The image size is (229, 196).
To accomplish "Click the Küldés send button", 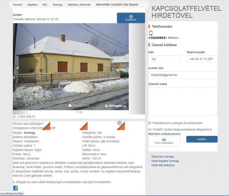I will 202,139.
